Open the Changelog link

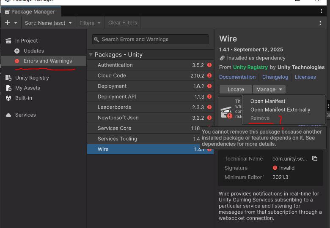click(275, 77)
